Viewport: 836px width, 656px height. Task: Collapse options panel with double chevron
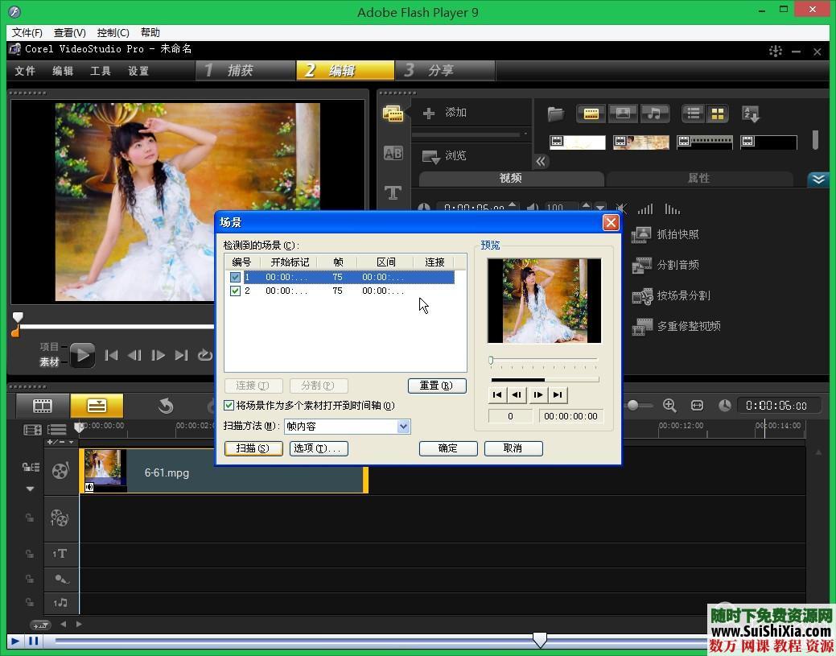click(818, 179)
